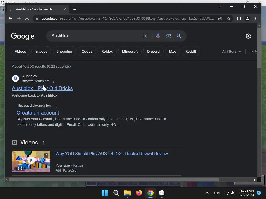Select the Mac filter chip
Screen dimensions: 266x199
click(x=172, y=51)
